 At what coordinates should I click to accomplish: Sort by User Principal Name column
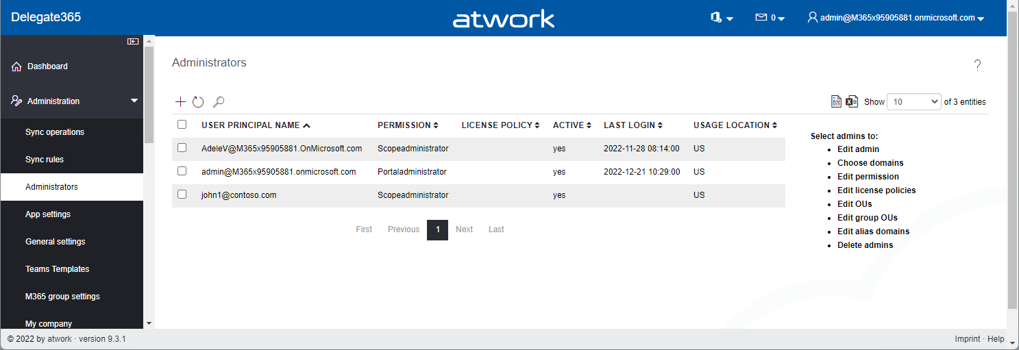pyautogui.click(x=256, y=125)
